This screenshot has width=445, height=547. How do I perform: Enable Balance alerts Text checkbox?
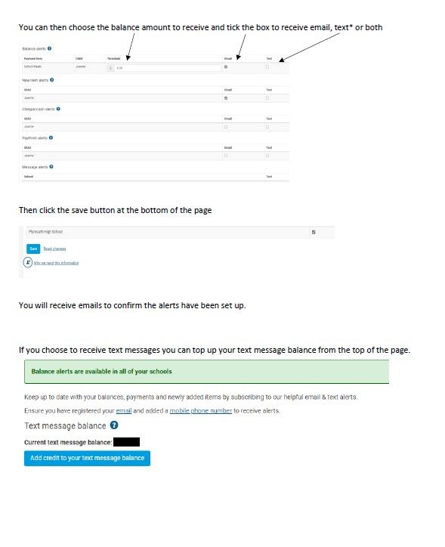pyautogui.click(x=267, y=67)
